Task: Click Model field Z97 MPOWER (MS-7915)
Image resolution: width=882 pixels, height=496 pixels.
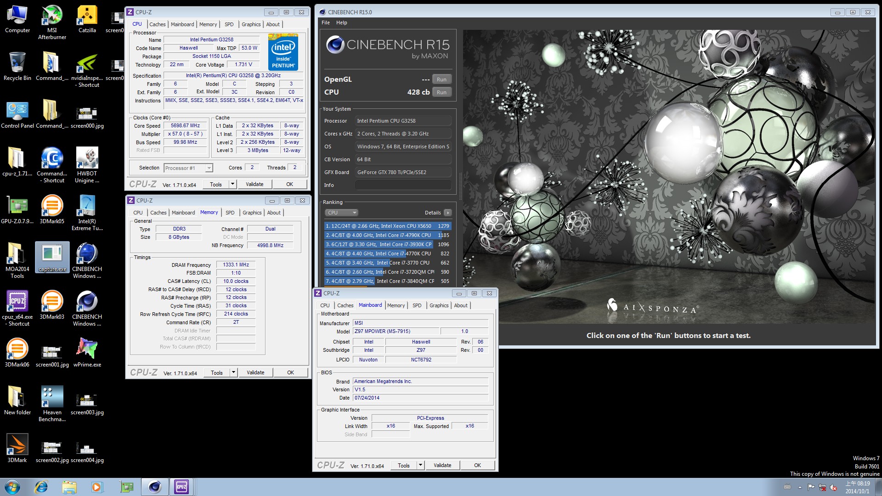Action: pyautogui.click(x=396, y=331)
